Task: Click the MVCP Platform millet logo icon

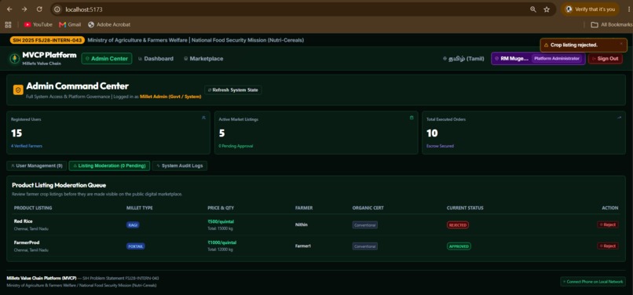Action: (15, 59)
